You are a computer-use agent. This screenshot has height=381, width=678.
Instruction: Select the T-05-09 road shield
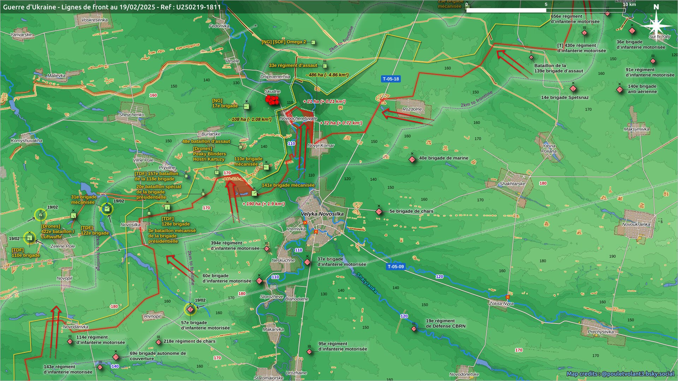point(395,267)
